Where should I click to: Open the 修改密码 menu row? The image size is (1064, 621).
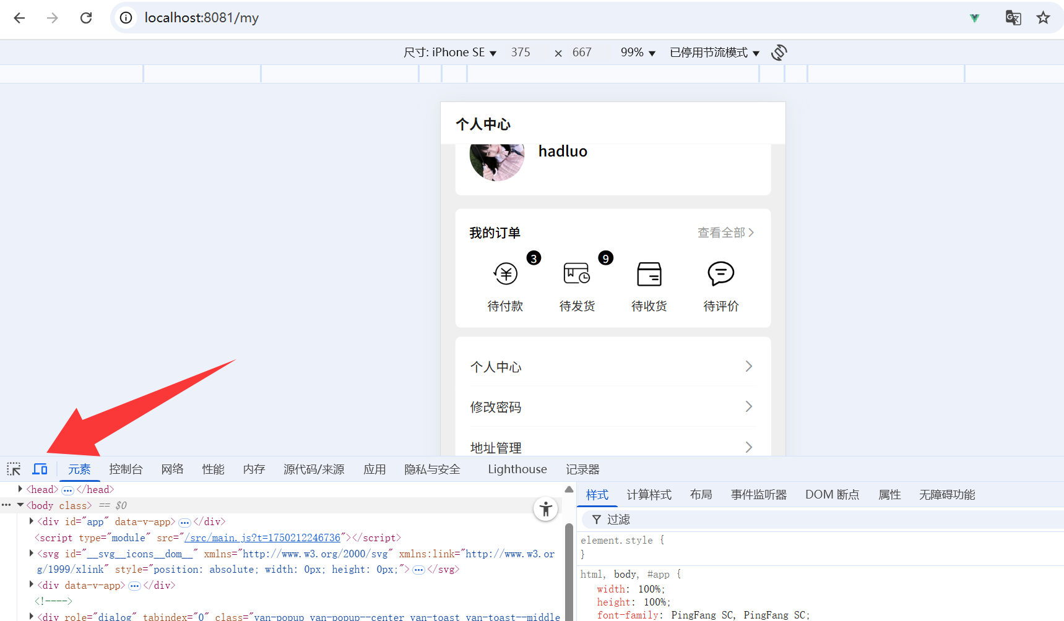click(x=613, y=406)
